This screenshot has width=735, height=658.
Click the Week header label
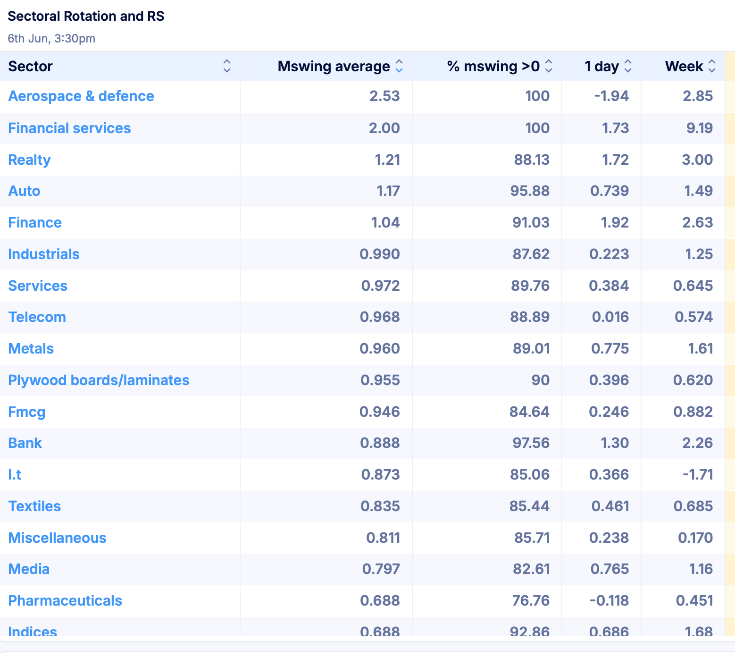[684, 67]
